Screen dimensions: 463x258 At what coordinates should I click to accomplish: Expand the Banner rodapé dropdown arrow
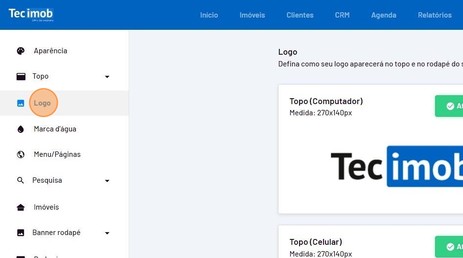pyautogui.click(x=107, y=233)
